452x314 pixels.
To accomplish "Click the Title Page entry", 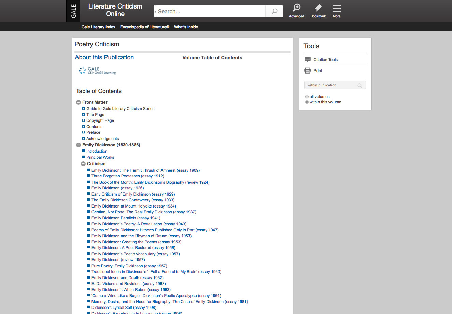I will (95, 115).
